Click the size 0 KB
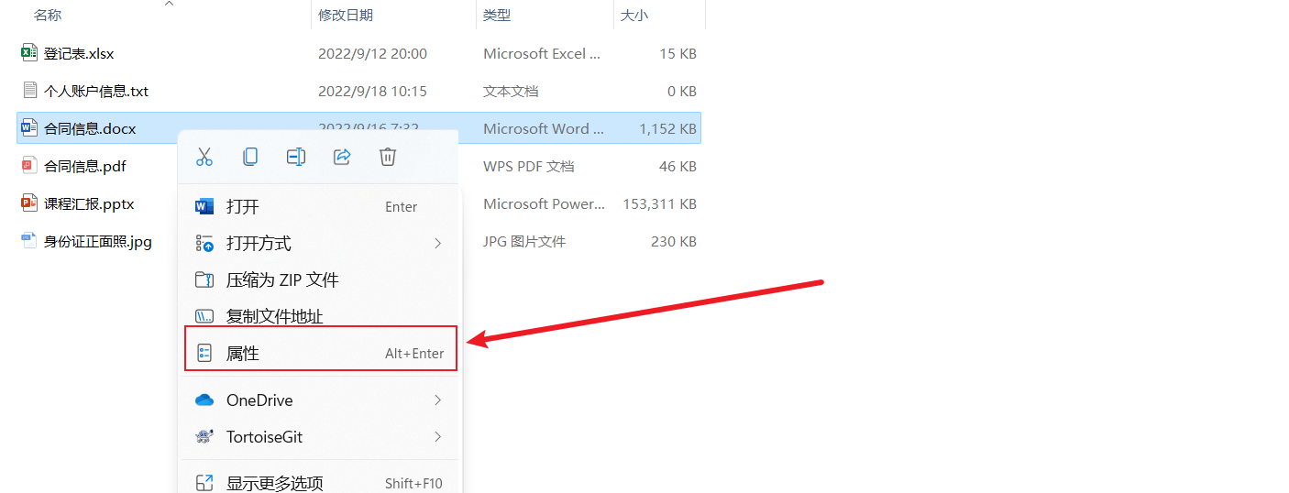The image size is (1289, 493). tap(682, 91)
